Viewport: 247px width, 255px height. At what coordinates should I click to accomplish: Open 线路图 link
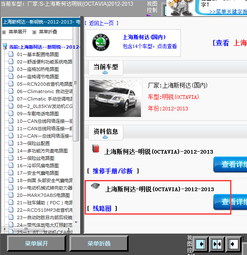[x=102, y=208]
